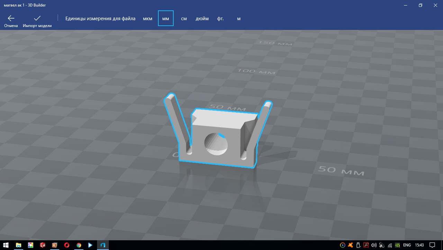This screenshot has height=250, width=443.
Task: Click the 3D Builder taskbar icon
Action: (x=103, y=245)
